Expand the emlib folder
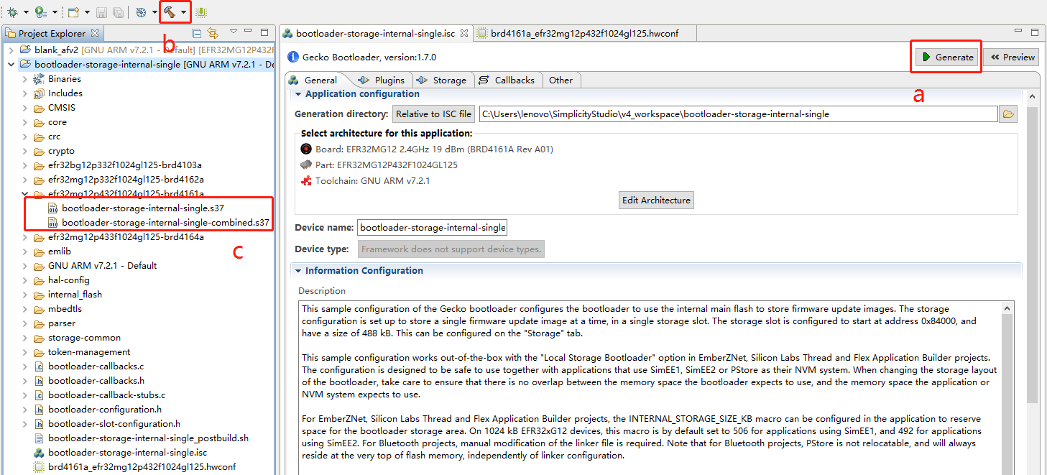Image resolution: width=1047 pixels, height=475 pixels. pyautogui.click(x=25, y=251)
